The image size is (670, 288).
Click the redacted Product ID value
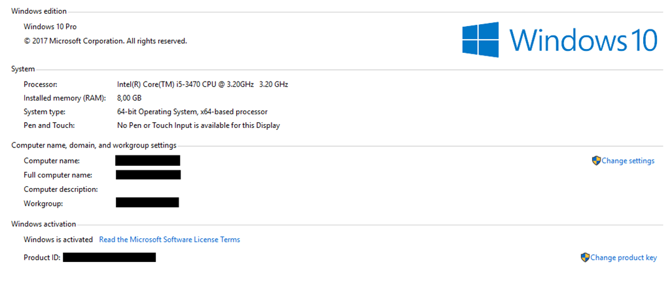click(x=109, y=257)
